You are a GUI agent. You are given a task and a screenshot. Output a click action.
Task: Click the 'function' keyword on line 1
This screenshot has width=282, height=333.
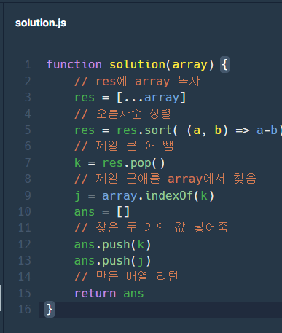[x=74, y=65]
